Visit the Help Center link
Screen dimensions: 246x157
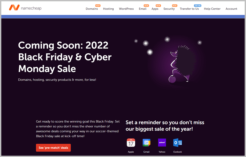pyautogui.click(x=212, y=9)
